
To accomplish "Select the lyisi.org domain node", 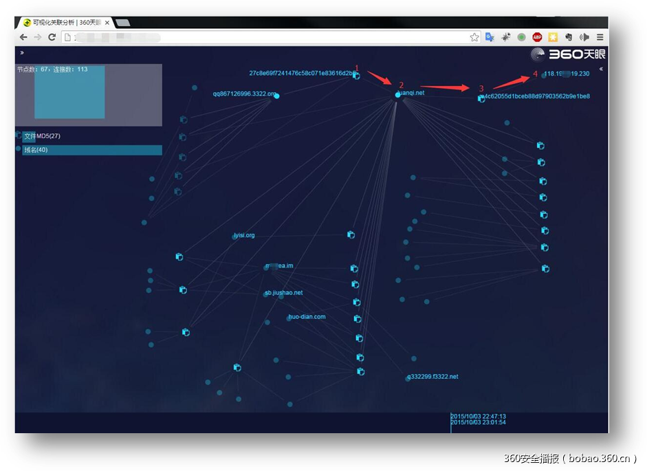I will pyautogui.click(x=234, y=237).
